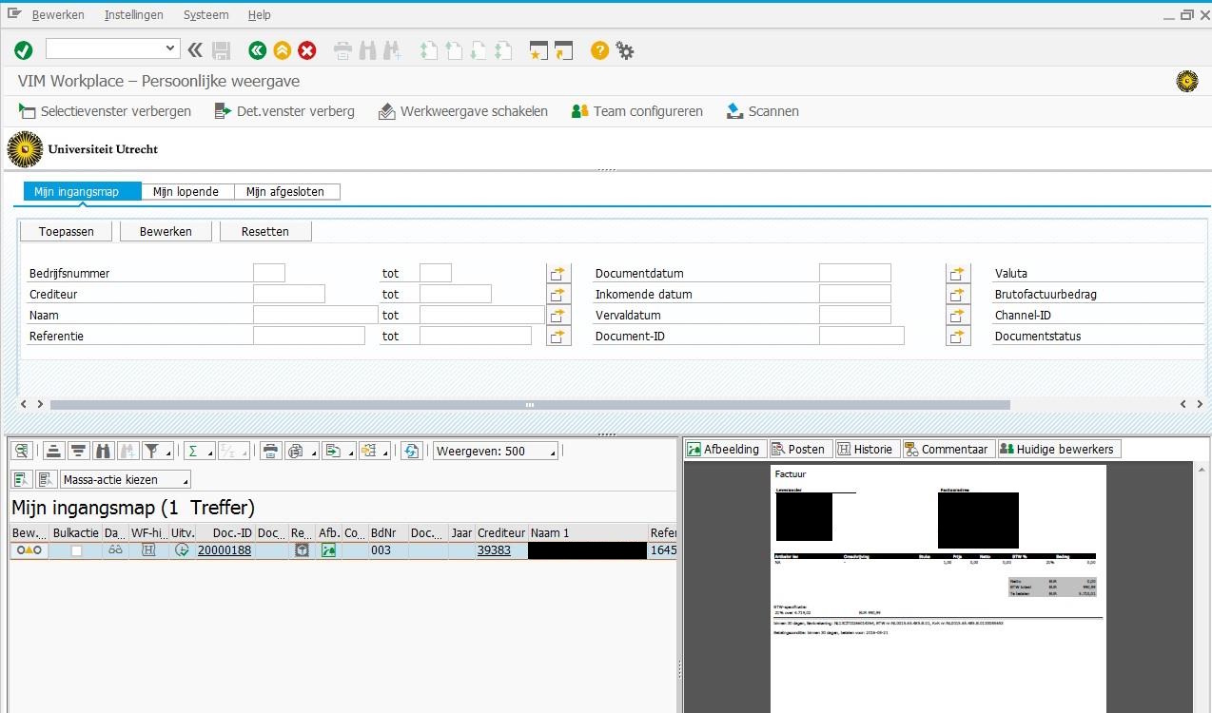Click the WF-history icon for document 20000188
The width and height of the screenshot is (1212, 713).
148,549
